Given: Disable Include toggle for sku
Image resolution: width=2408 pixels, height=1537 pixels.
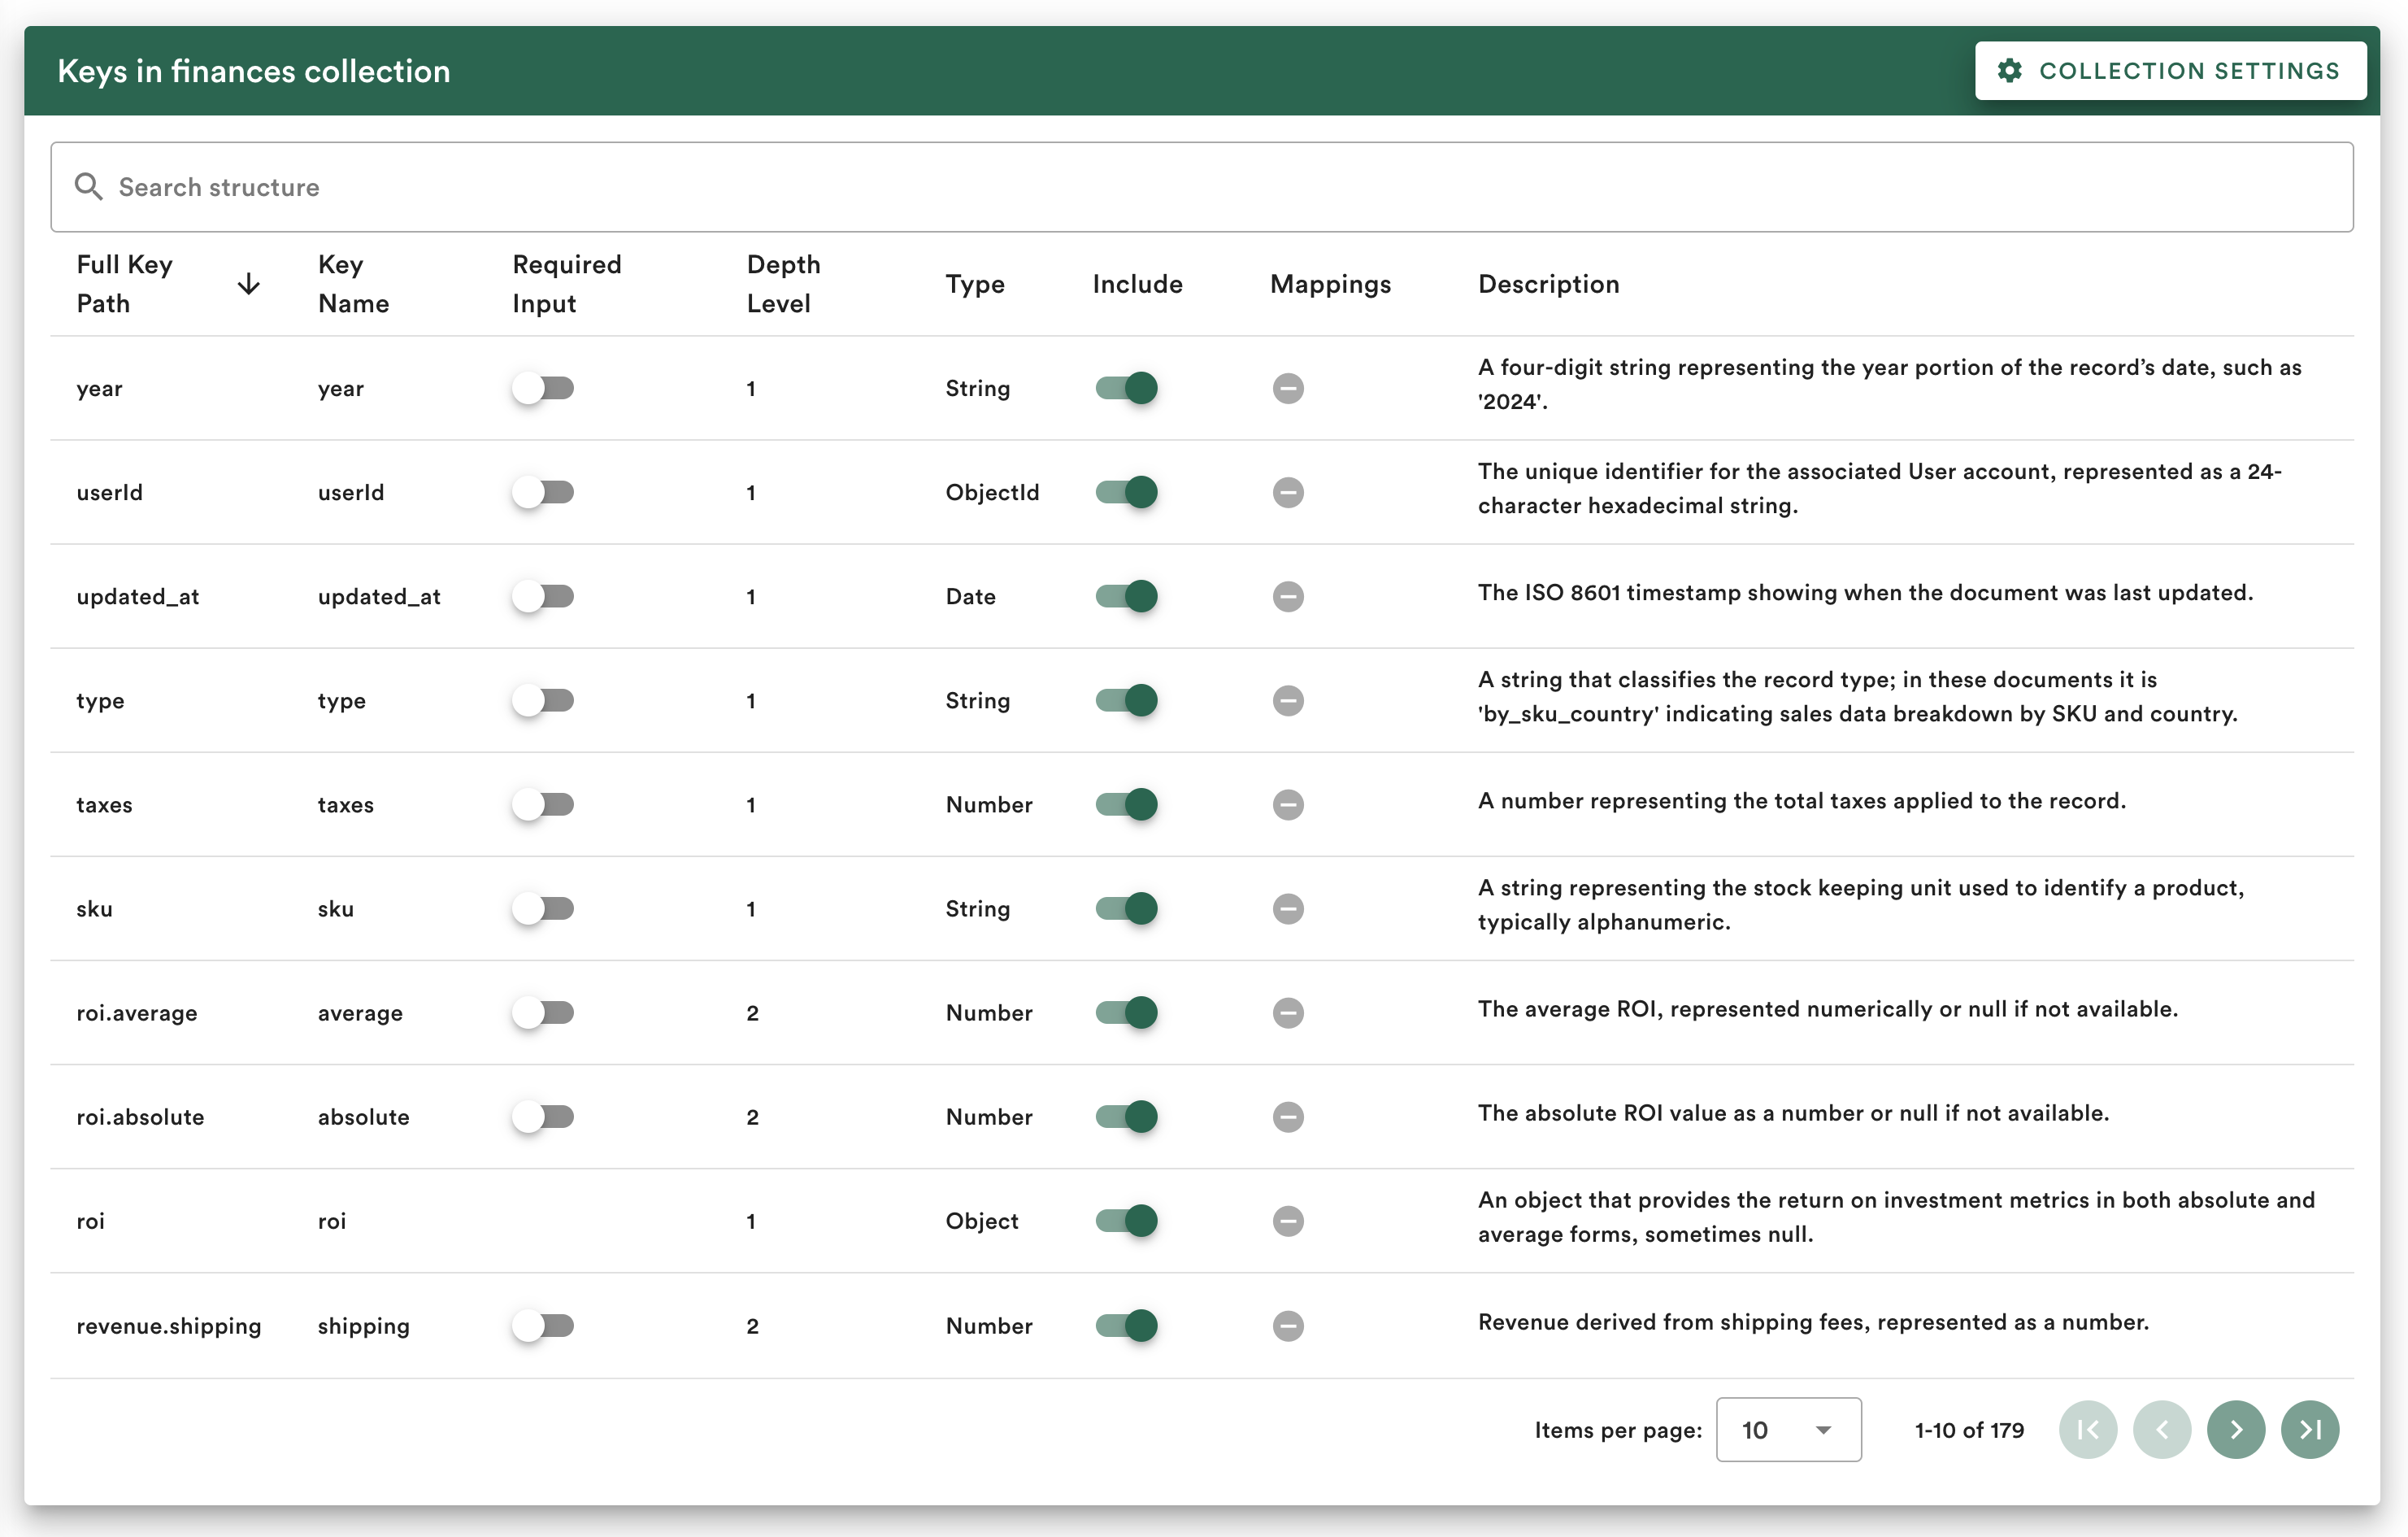Looking at the screenshot, I should point(1126,908).
